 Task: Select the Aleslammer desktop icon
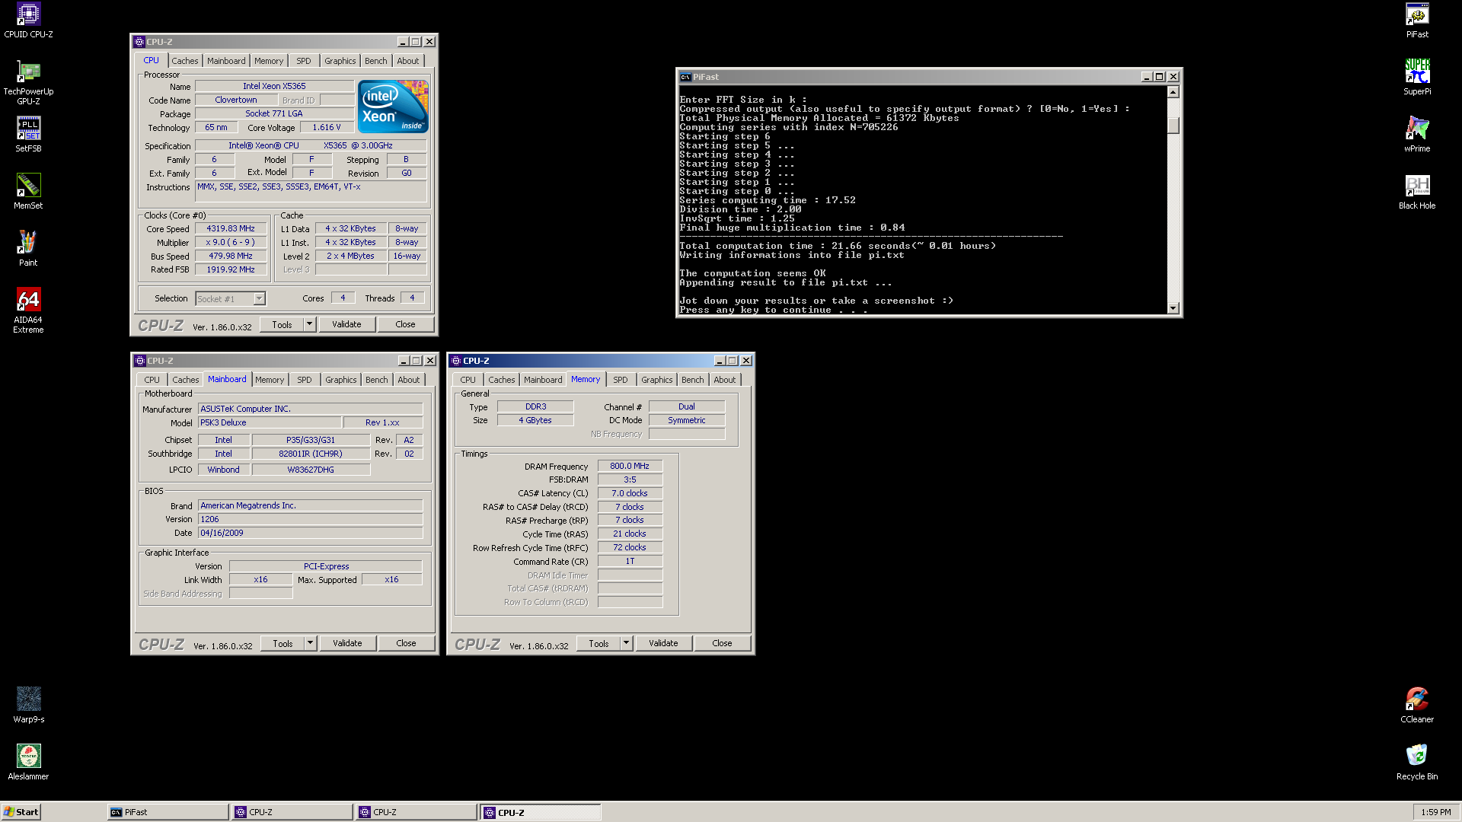[28, 763]
